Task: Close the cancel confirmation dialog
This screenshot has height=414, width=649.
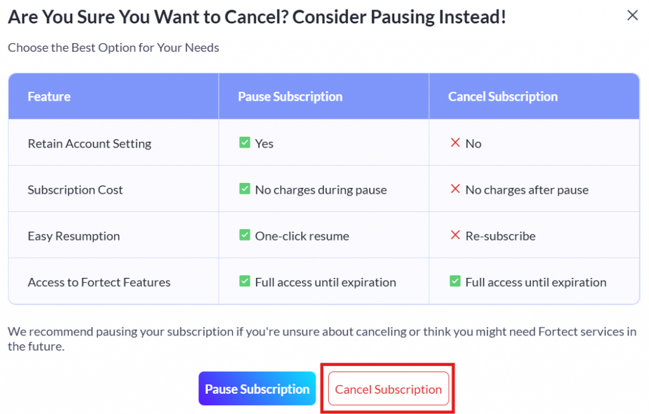Action: tap(632, 15)
